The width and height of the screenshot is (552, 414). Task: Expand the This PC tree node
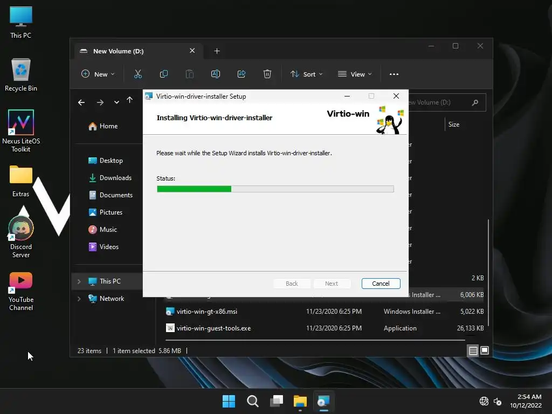[79, 281]
